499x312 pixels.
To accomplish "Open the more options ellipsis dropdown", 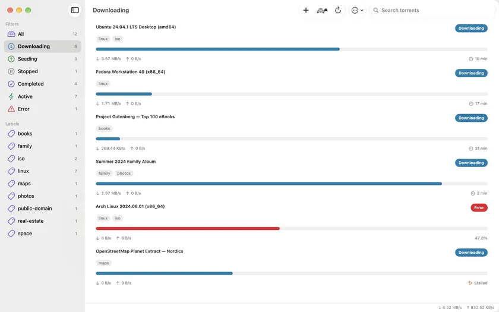I will pyautogui.click(x=357, y=10).
